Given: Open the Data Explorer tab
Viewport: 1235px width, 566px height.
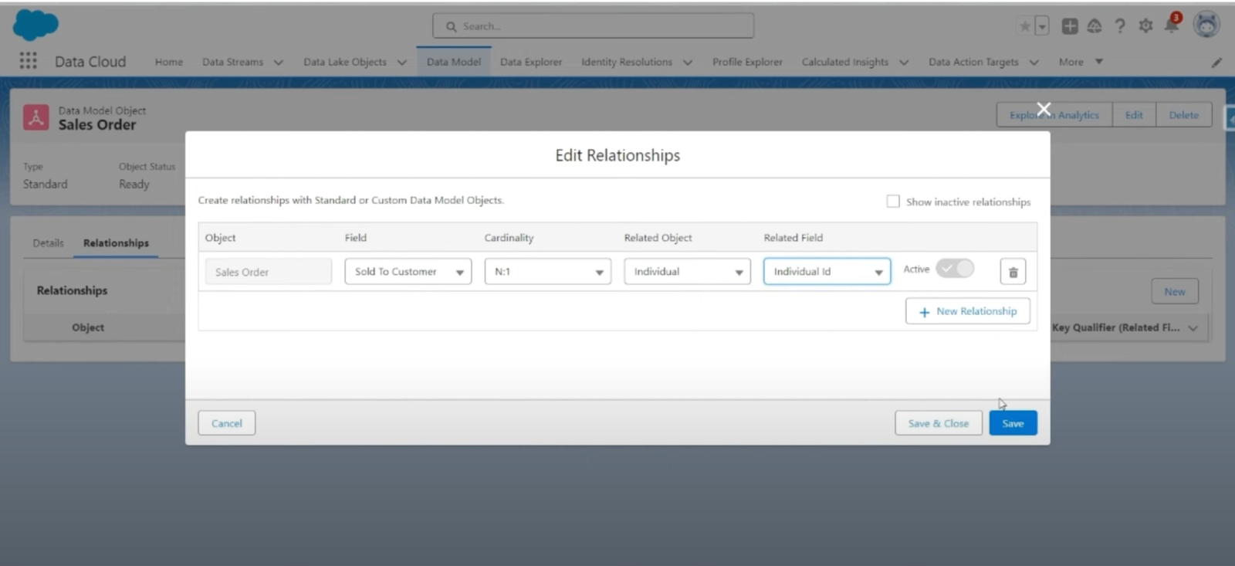Looking at the screenshot, I should [531, 62].
